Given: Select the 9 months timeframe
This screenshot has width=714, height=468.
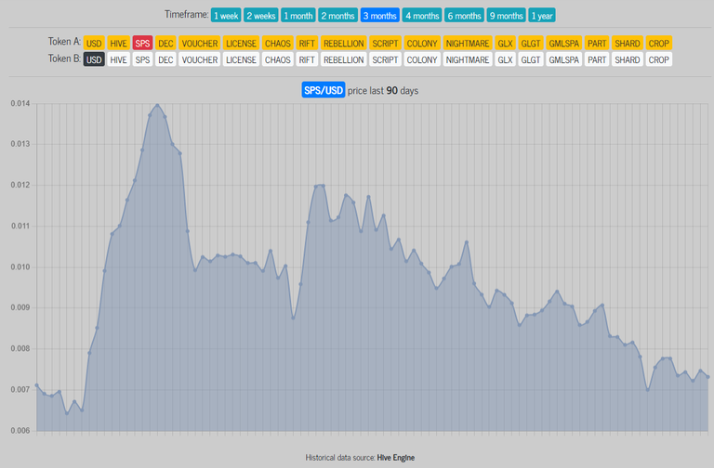Looking at the screenshot, I should [506, 16].
